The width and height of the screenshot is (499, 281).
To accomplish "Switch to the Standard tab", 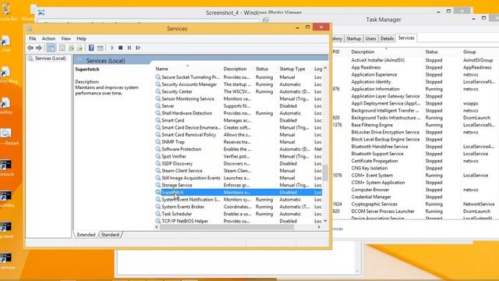I will tap(110, 234).
